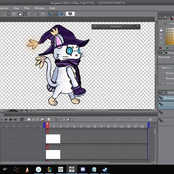Click the blue end frame marker

(x=149, y=125)
